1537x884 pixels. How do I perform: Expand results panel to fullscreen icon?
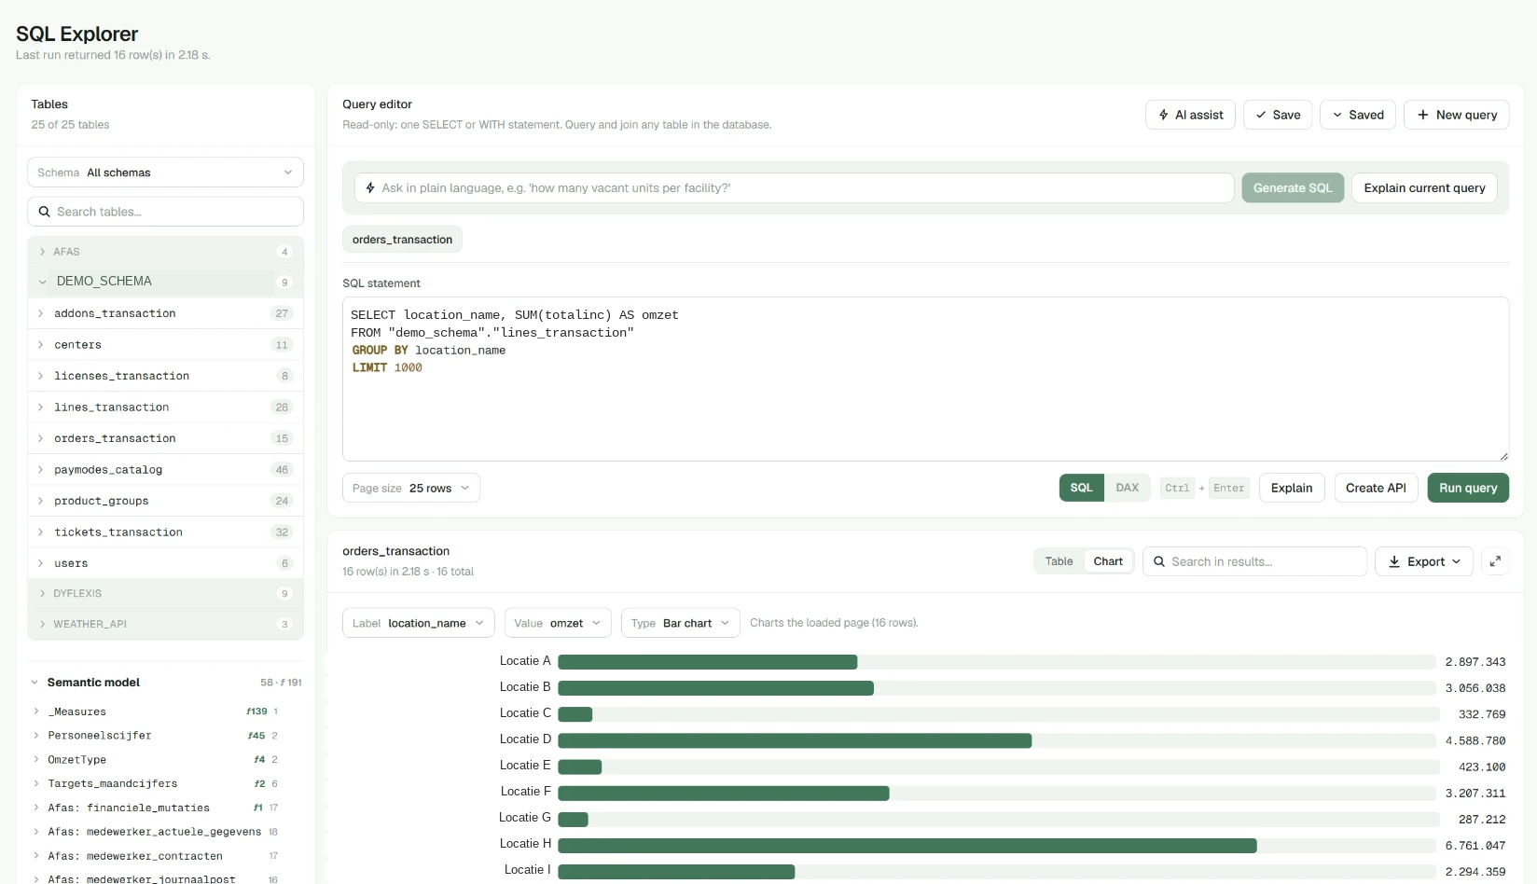(x=1495, y=561)
